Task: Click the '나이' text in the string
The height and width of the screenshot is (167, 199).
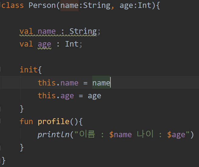Action: coord(145,134)
